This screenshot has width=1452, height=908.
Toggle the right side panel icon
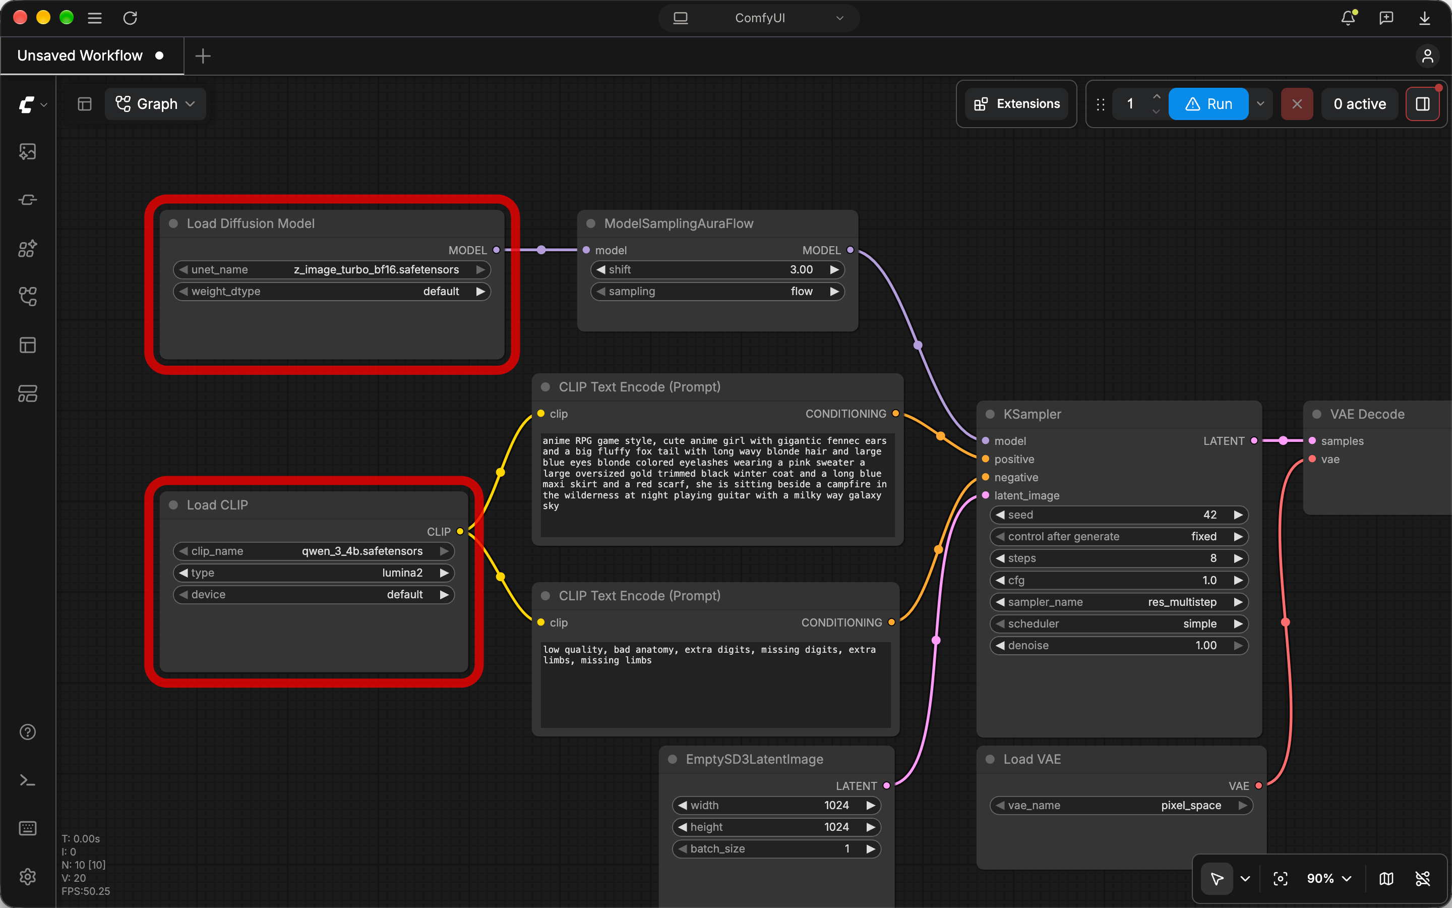[x=1423, y=104]
